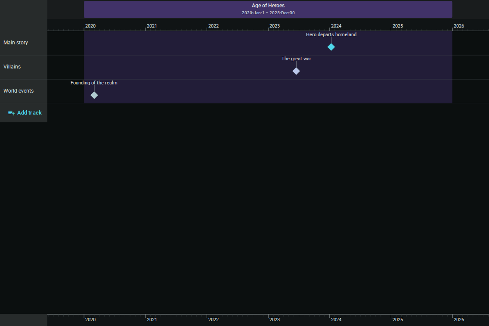Click the era date range 2020-Jan-1 – 2025-Dec-30
The height and width of the screenshot is (326, 489).
(268, 13)
